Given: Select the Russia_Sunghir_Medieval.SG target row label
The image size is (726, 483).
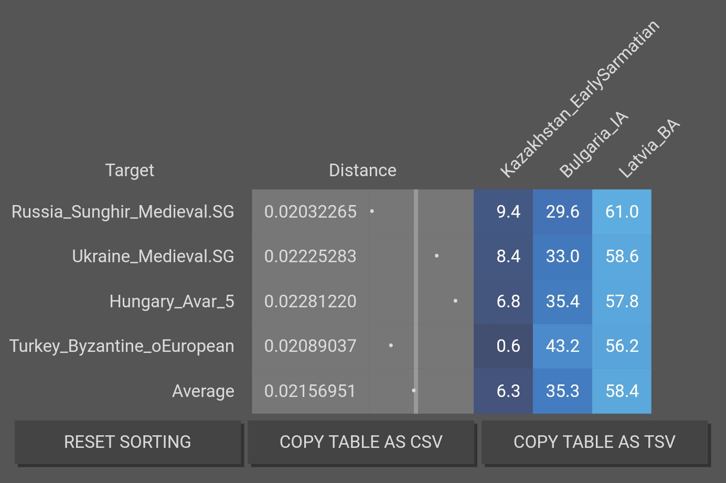Looking at the screenshot, I should pyautogui.click(x=123, y=212).
